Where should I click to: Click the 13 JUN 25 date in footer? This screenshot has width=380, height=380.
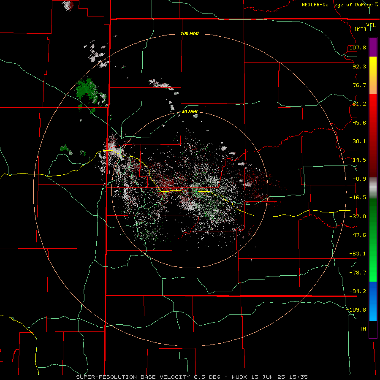tap(269, 377)
